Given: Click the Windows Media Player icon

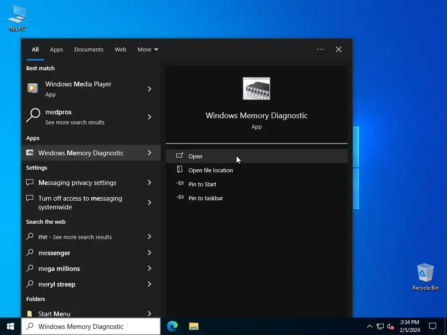Looking at the screenshot, I should click(x=32, y=88).
